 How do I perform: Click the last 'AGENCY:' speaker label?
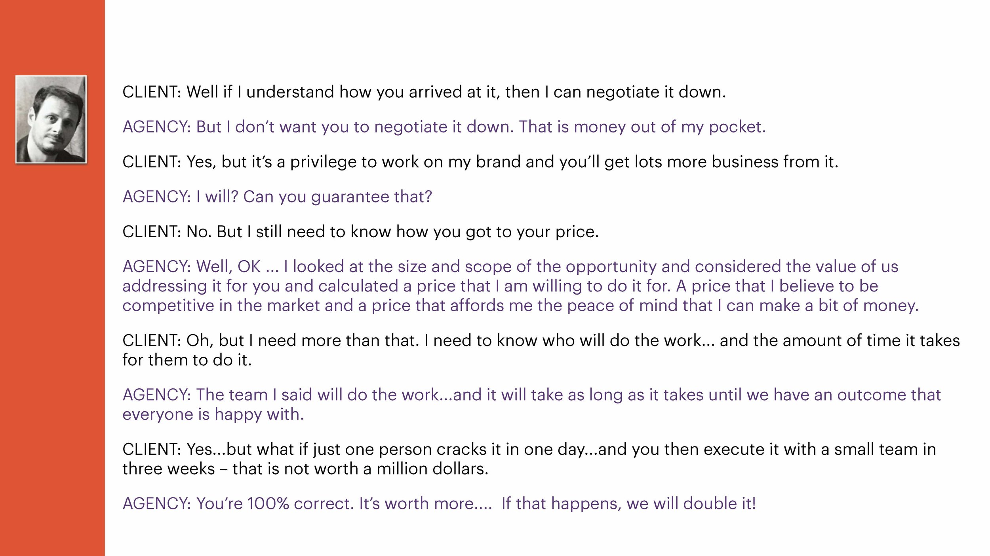coord(157,503)
